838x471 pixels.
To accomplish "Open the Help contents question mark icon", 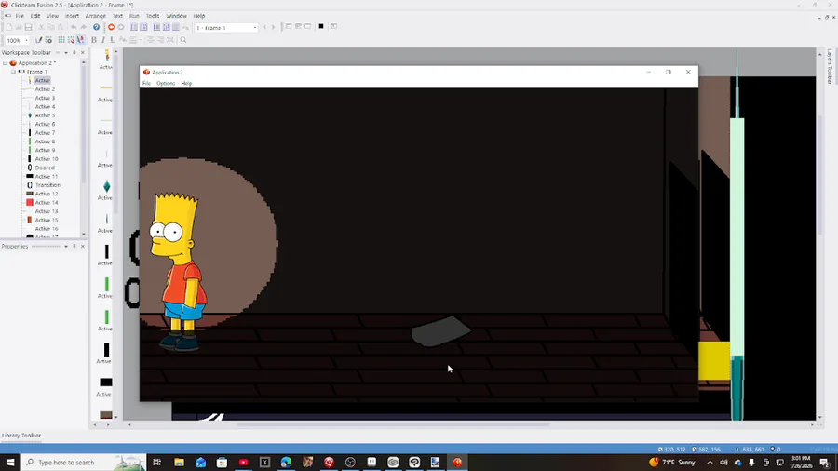I will [96, 27].
